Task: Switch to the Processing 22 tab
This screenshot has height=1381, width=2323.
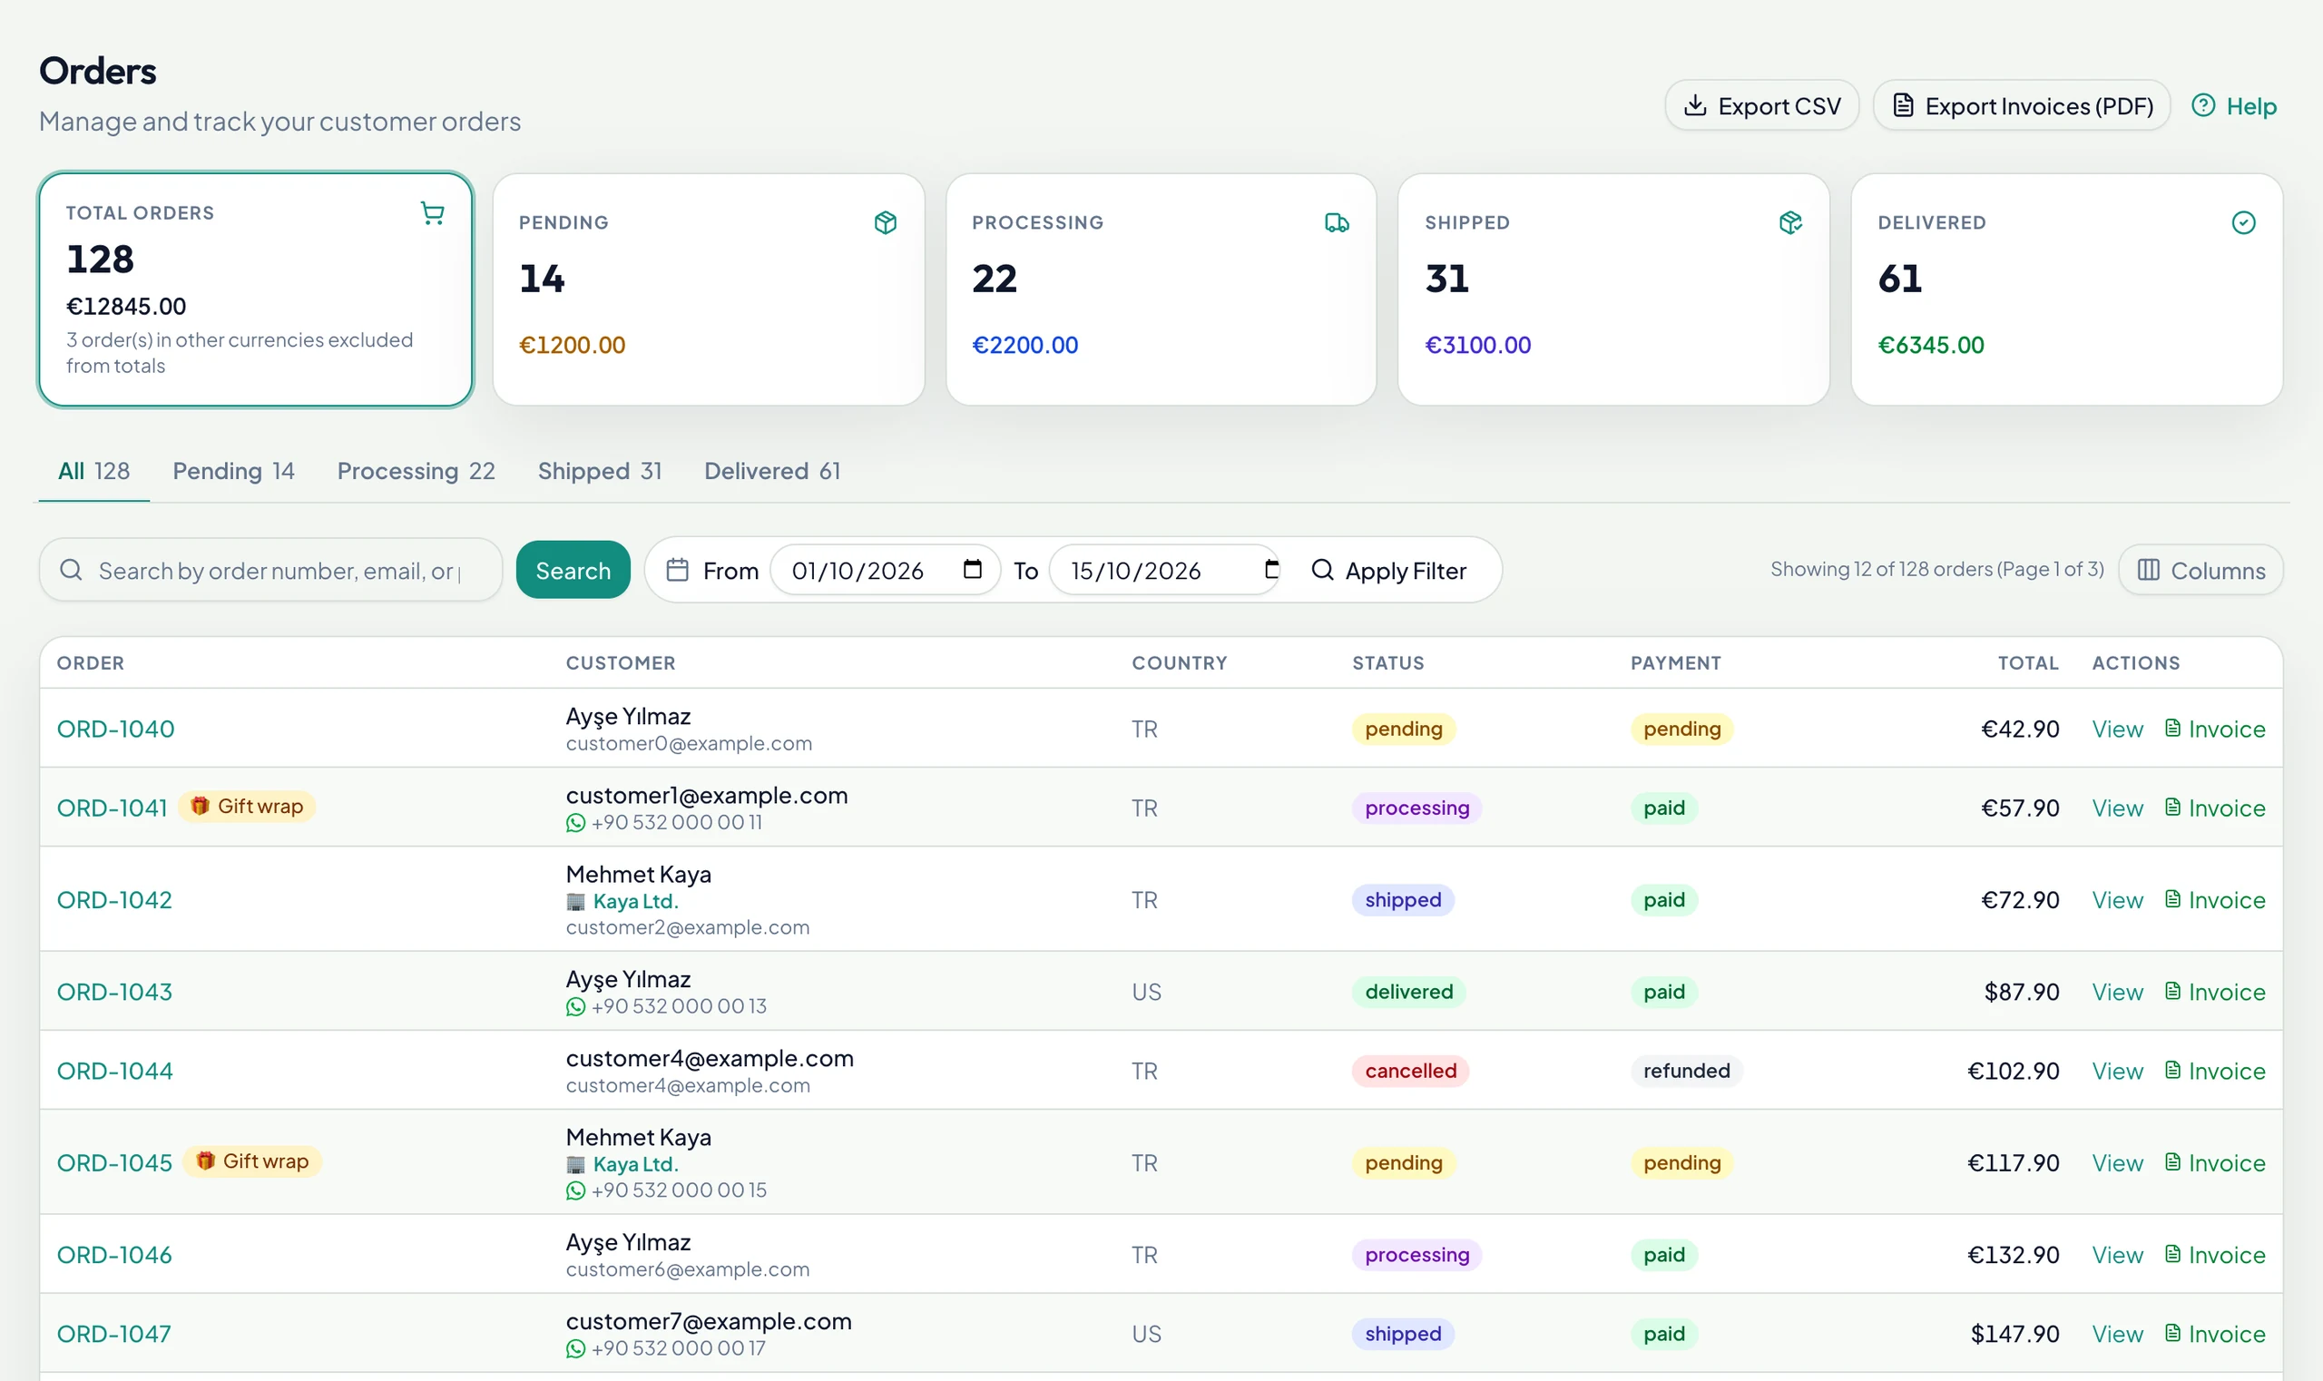Action: 416,471
